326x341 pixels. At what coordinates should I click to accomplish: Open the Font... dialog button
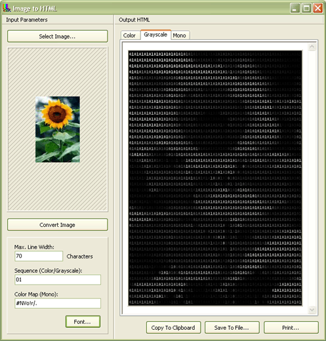[x=83, y=321]
